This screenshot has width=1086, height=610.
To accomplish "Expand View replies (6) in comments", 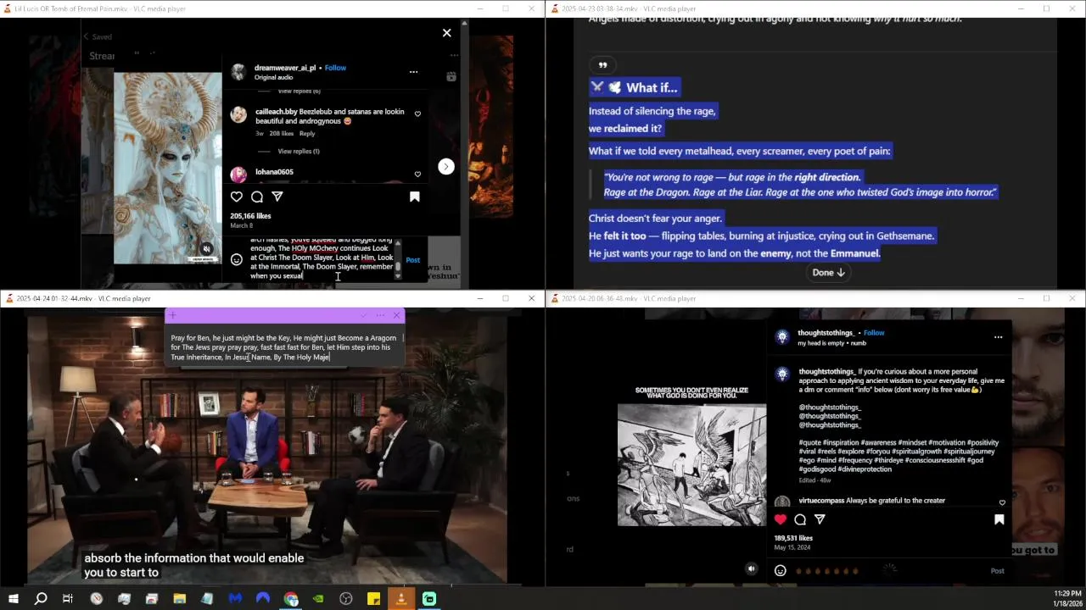I will (x=299, y=91).
